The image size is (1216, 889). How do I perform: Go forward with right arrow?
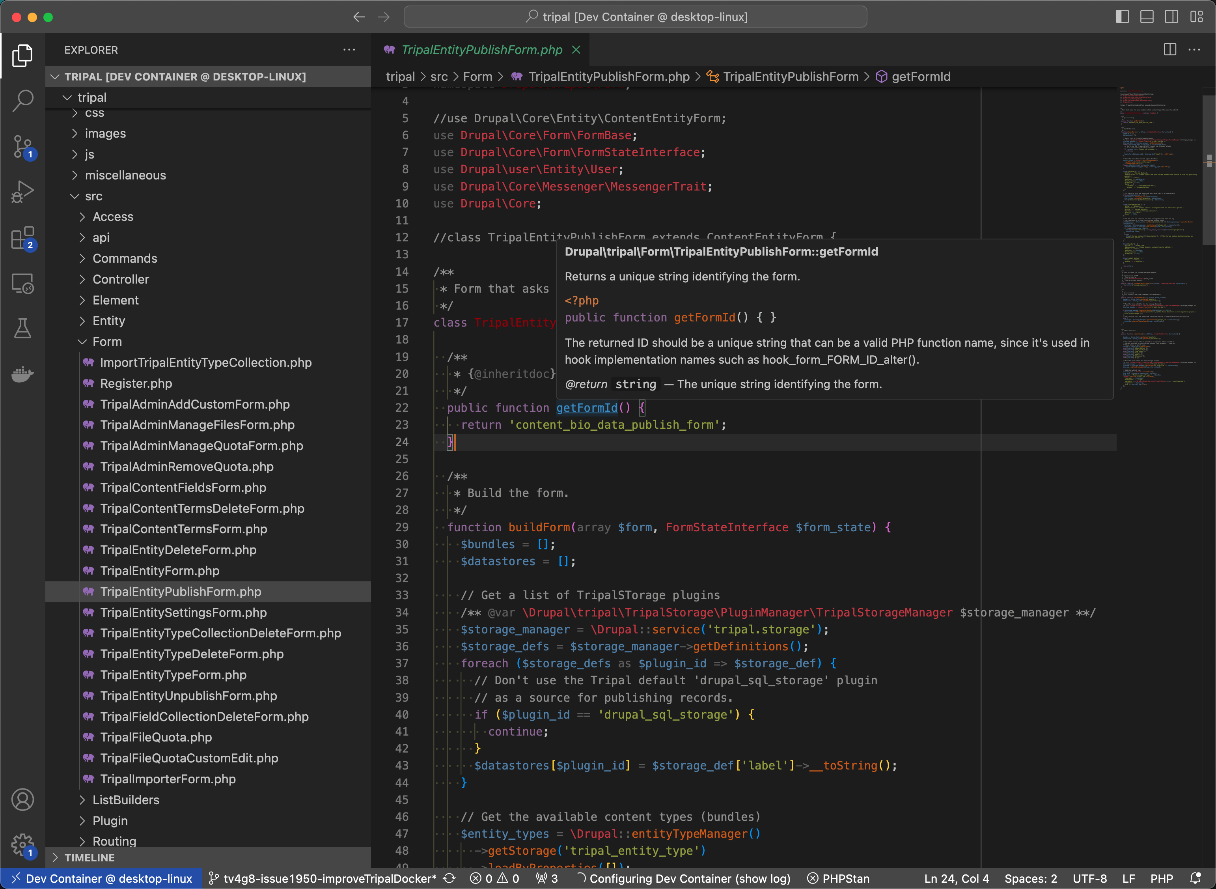point(384,17)
